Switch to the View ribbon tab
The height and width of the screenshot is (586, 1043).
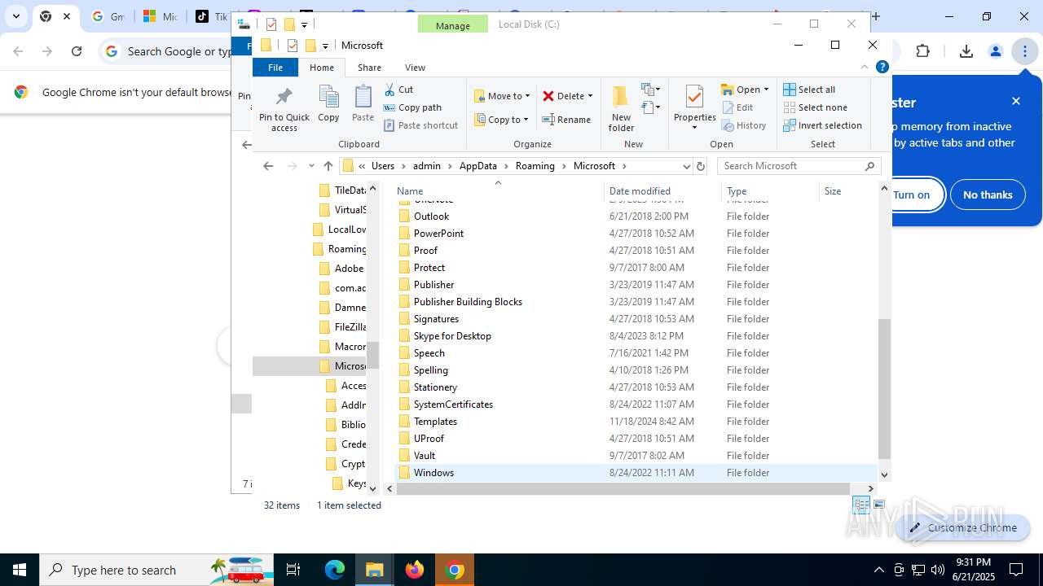click(x=415, y=68)
